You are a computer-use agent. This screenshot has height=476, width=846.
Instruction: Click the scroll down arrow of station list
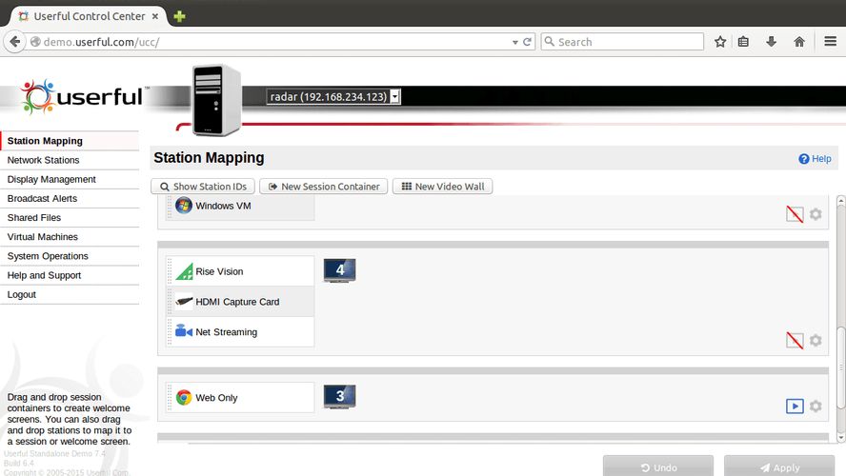tap(840, 437)
